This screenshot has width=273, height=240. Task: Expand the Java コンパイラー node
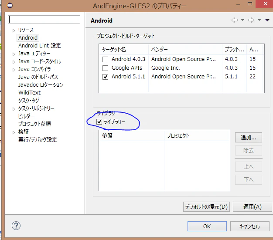point(14,70)
